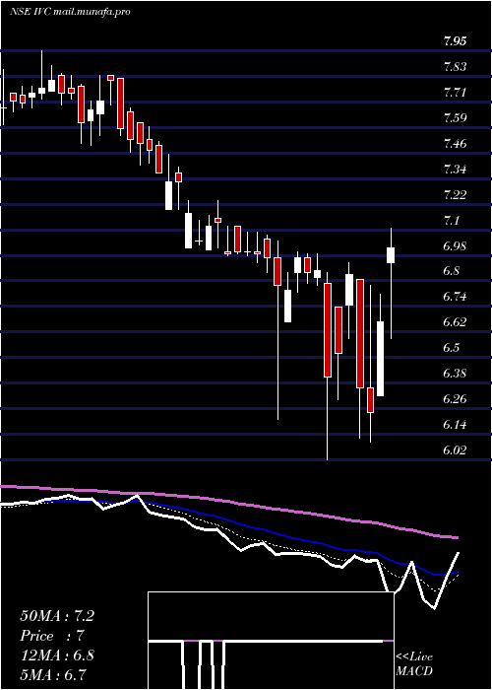Click the 12MA : 6.8 readout
Image resolution: width=492 pixels, height=690 pixels.
(57, 655)
